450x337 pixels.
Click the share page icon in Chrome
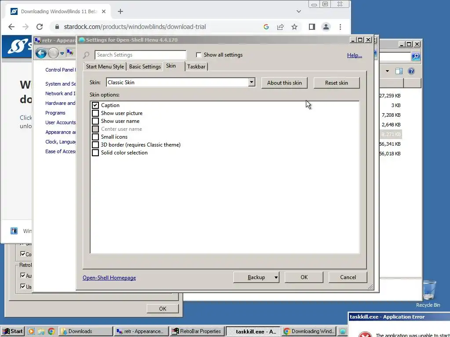[x=280, y=27]
